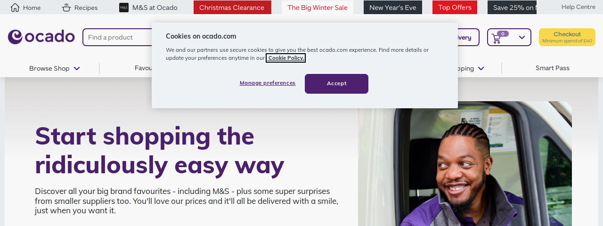
Task: Open Manage preferences for cookies
Action: [x=268, y=83]
